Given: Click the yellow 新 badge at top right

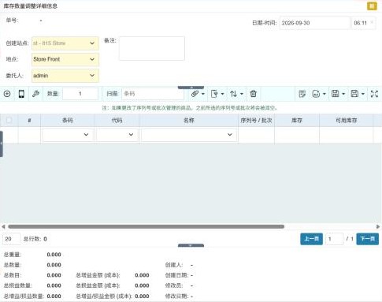Looking at the screenshot, I should pos(372,6).
